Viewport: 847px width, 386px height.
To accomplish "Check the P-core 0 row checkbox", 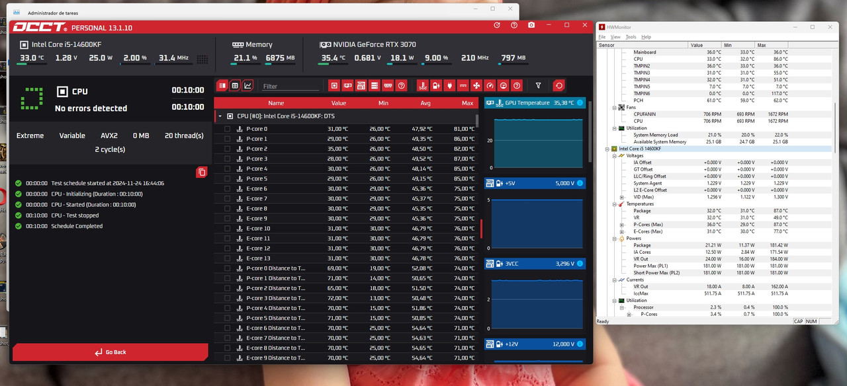I will tap(227, 129).
